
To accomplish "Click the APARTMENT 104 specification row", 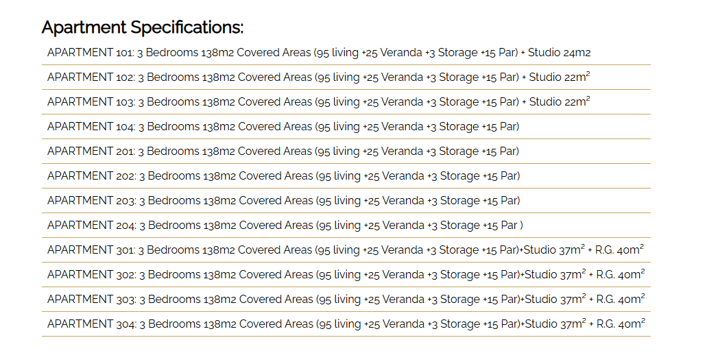I will tap(283, 127).
